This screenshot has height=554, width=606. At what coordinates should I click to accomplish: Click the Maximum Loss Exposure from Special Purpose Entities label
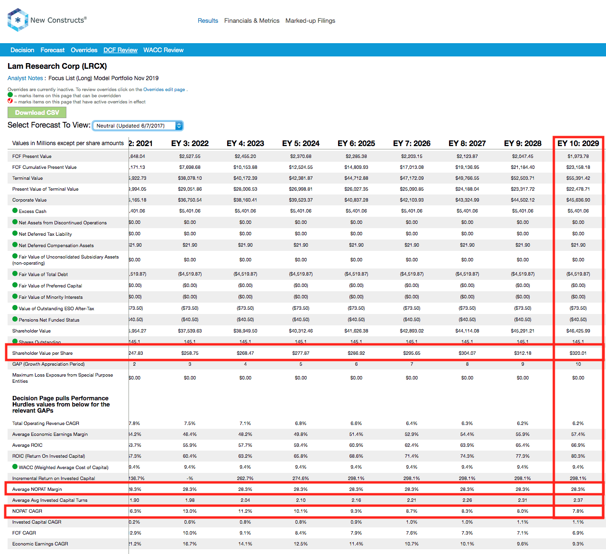tap(63, 378)
